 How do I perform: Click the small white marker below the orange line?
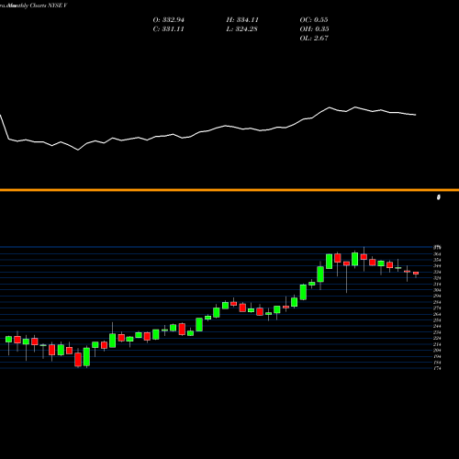tap(439, 197)
